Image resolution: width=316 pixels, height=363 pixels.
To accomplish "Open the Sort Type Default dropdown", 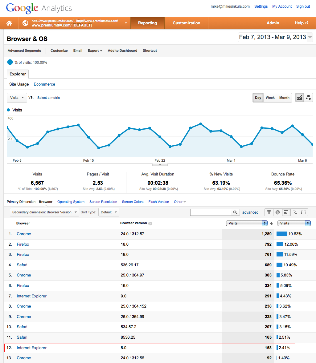I will (109, 212).
